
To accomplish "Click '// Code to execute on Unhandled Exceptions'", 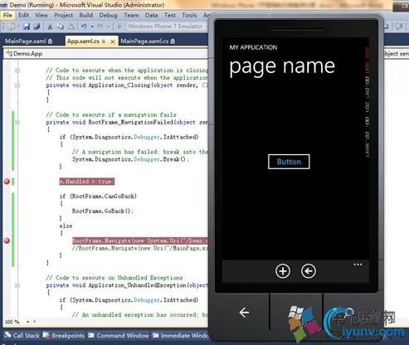I will pos(114,278).
